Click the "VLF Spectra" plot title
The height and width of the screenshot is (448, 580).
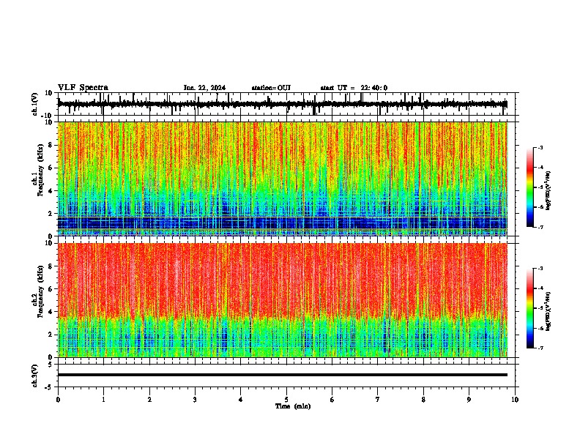pyautogui.click(x=83, y=88)
